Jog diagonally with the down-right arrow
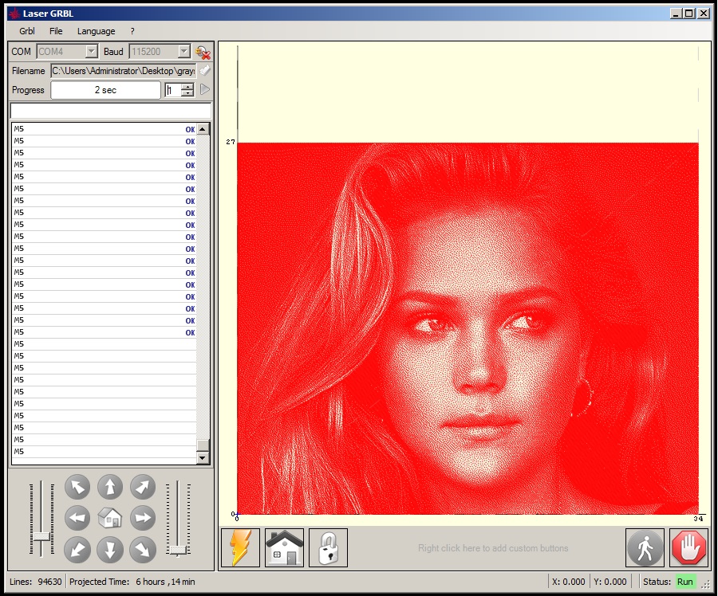The width and height of the screenshot is (718, 596). click(x=143, y=549)
